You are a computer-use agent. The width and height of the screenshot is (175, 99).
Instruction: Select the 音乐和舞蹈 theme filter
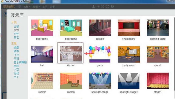click(x=20, y=62)
